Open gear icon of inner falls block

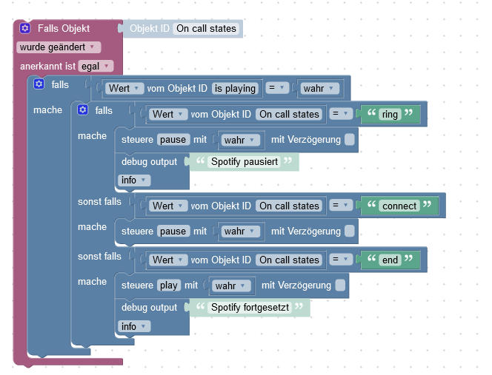tap(83, 110)
